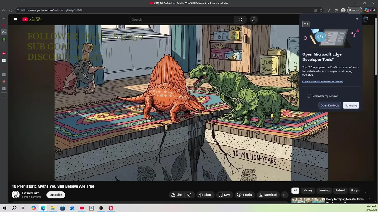Screen dimensions: 378x212
Task: Select the For you filter chip
Action: pos(356,191)
